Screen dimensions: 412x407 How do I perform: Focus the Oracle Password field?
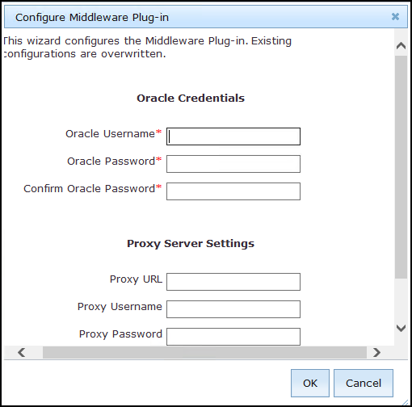point(233,164)
